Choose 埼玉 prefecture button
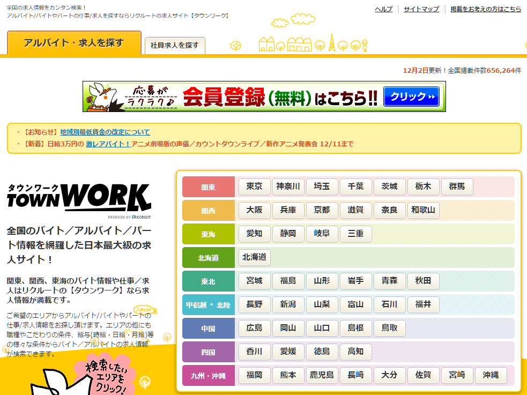Image resolution: width=527 pixels, height=395 pixels. point(322,187)
